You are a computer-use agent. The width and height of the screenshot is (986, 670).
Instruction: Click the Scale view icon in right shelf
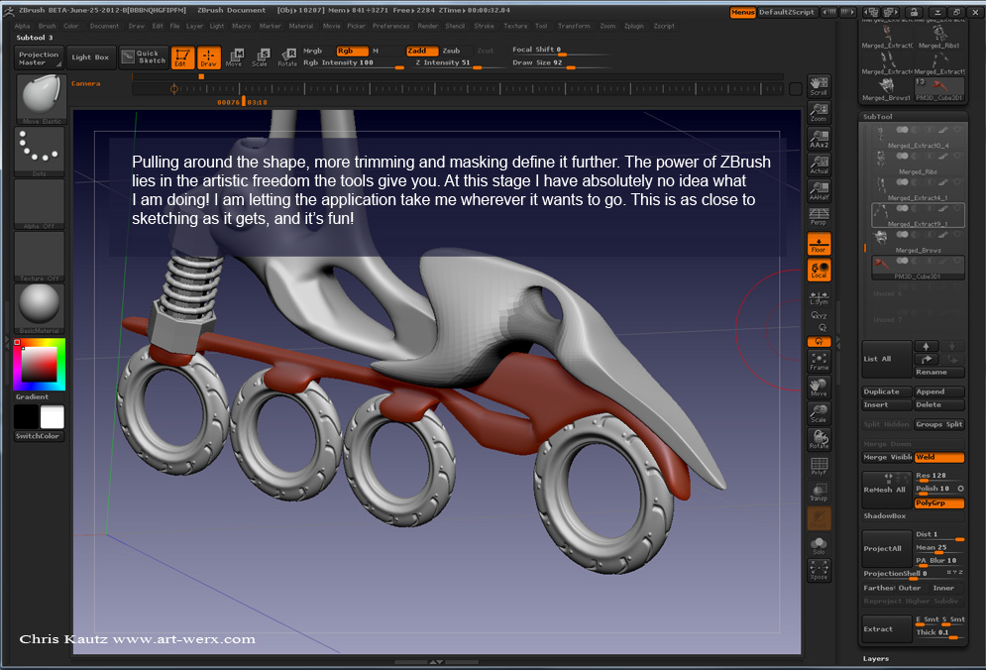pos(819,413)
